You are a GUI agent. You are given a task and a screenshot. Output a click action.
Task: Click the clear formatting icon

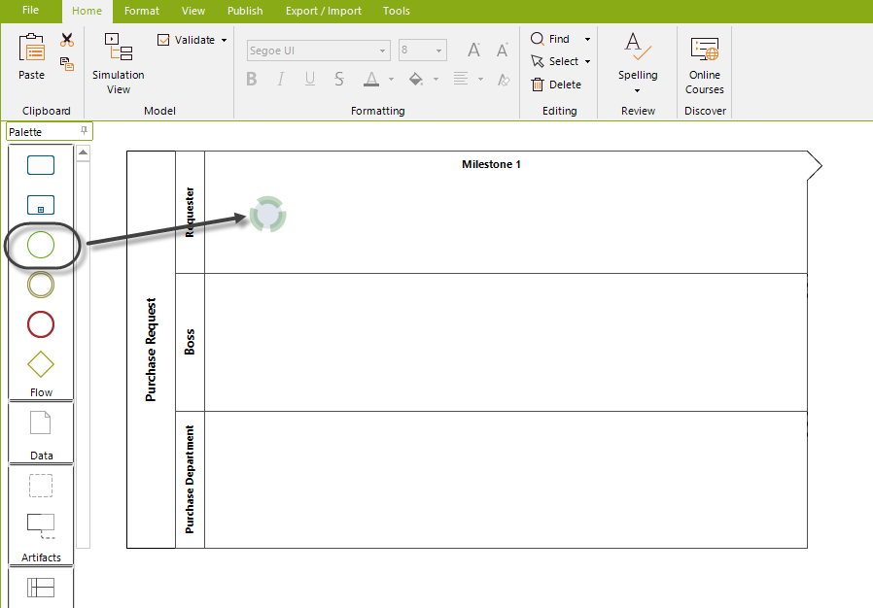[504, 80]
